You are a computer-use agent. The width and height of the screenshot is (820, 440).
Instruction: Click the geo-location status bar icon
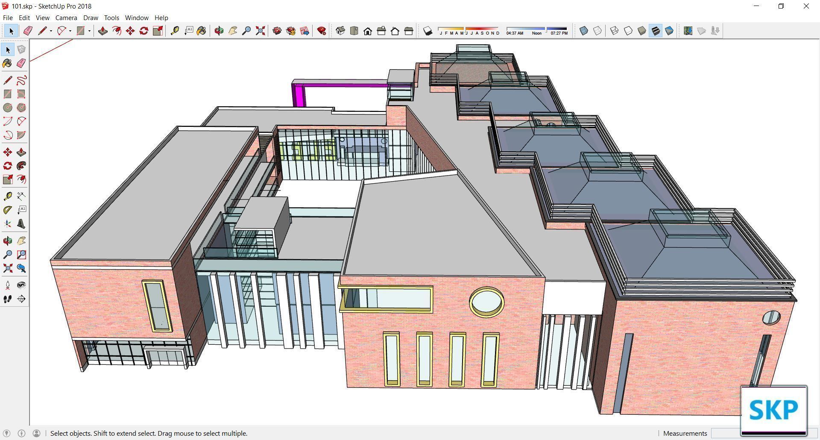pos(6,433)
